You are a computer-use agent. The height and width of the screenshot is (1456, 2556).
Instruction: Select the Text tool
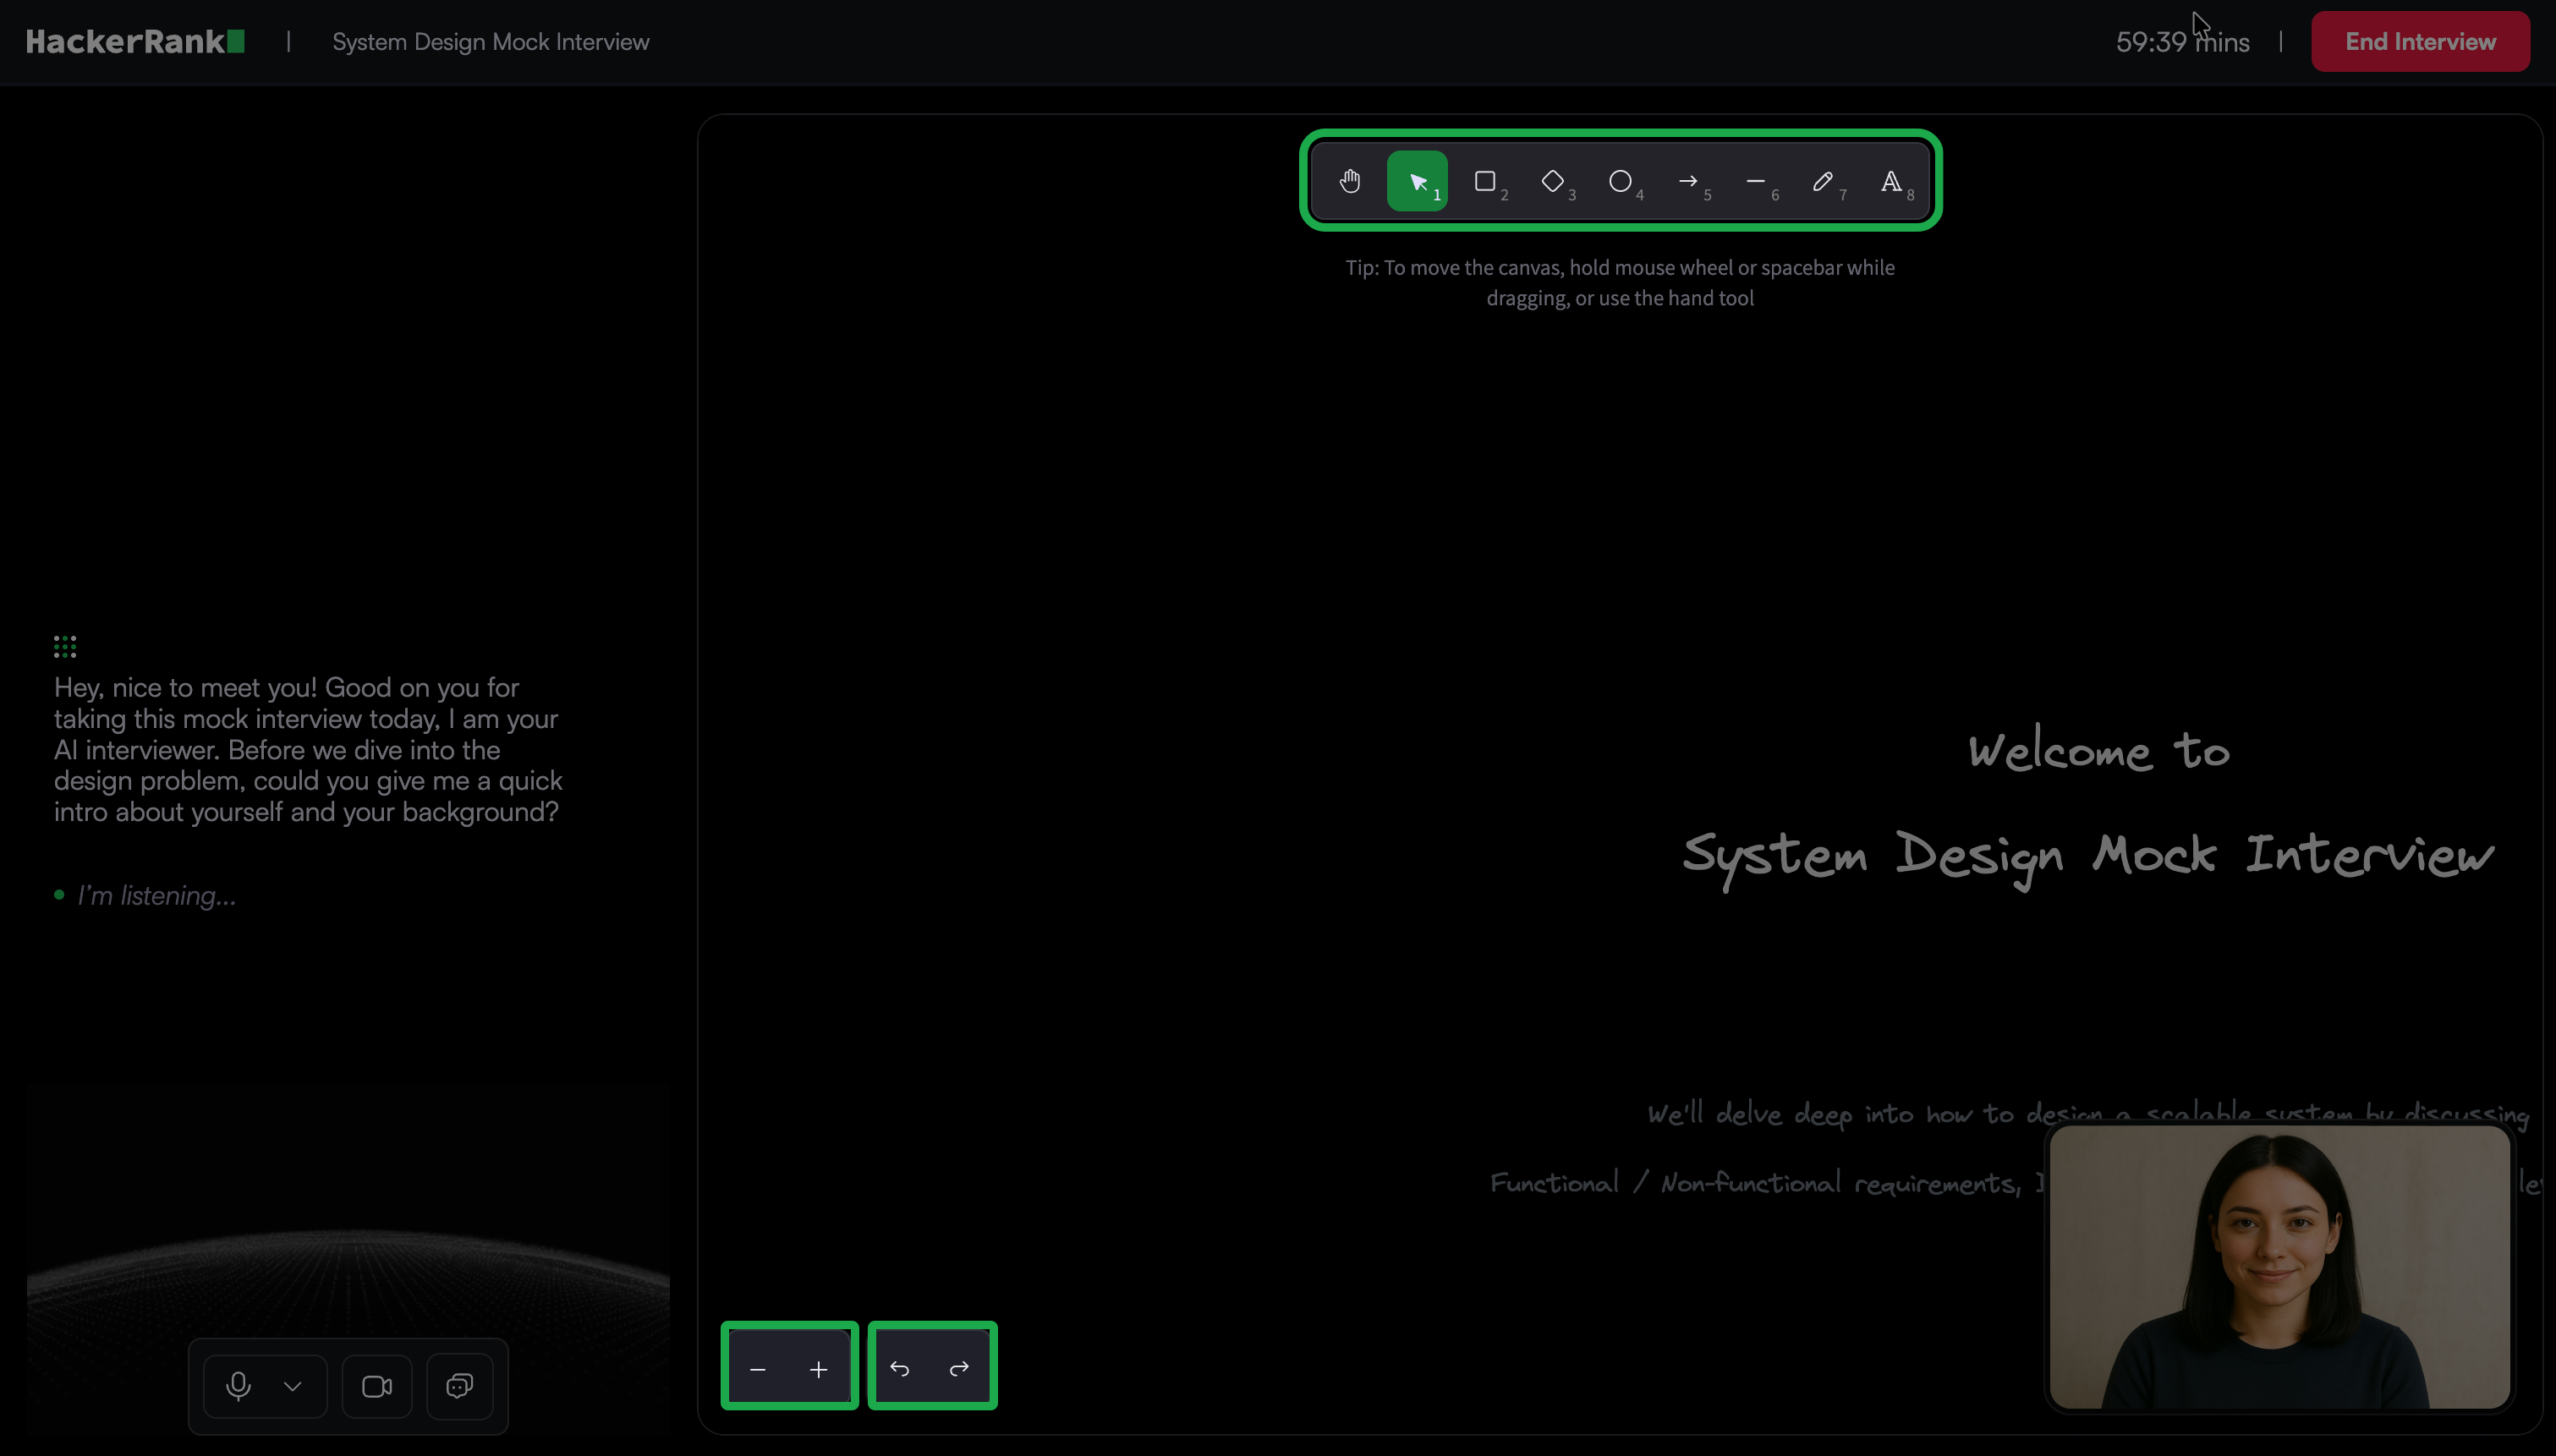click(1891, 181)
